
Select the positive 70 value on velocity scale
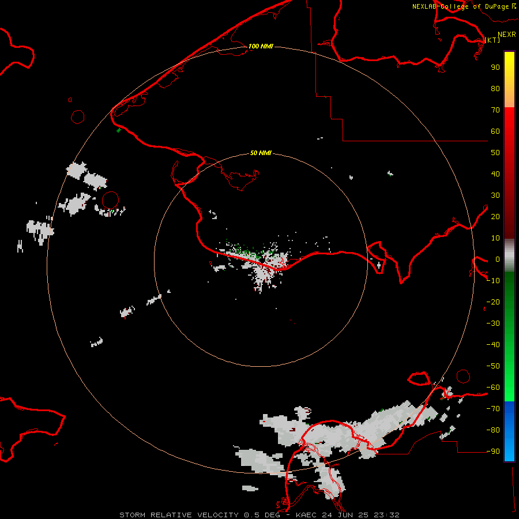click(495, 110)
